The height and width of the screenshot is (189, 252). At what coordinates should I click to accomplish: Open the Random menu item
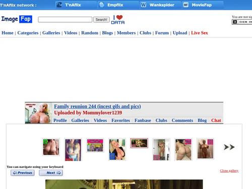click(90, 33)
